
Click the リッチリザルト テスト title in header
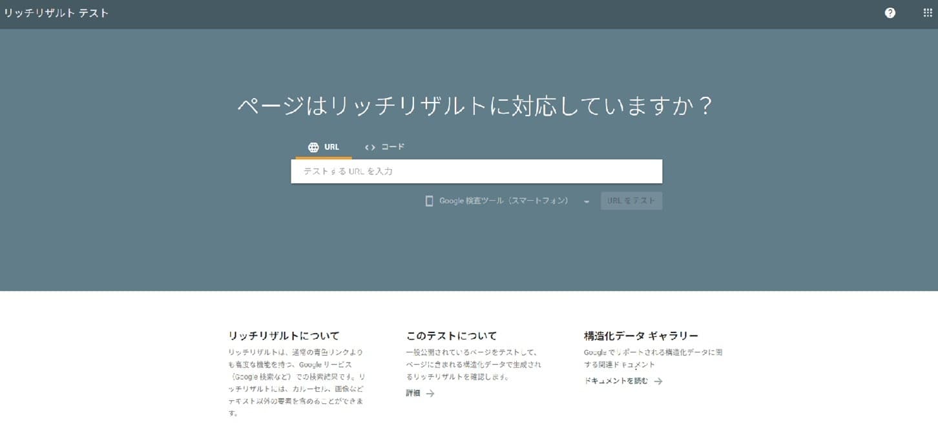point(56,13)
